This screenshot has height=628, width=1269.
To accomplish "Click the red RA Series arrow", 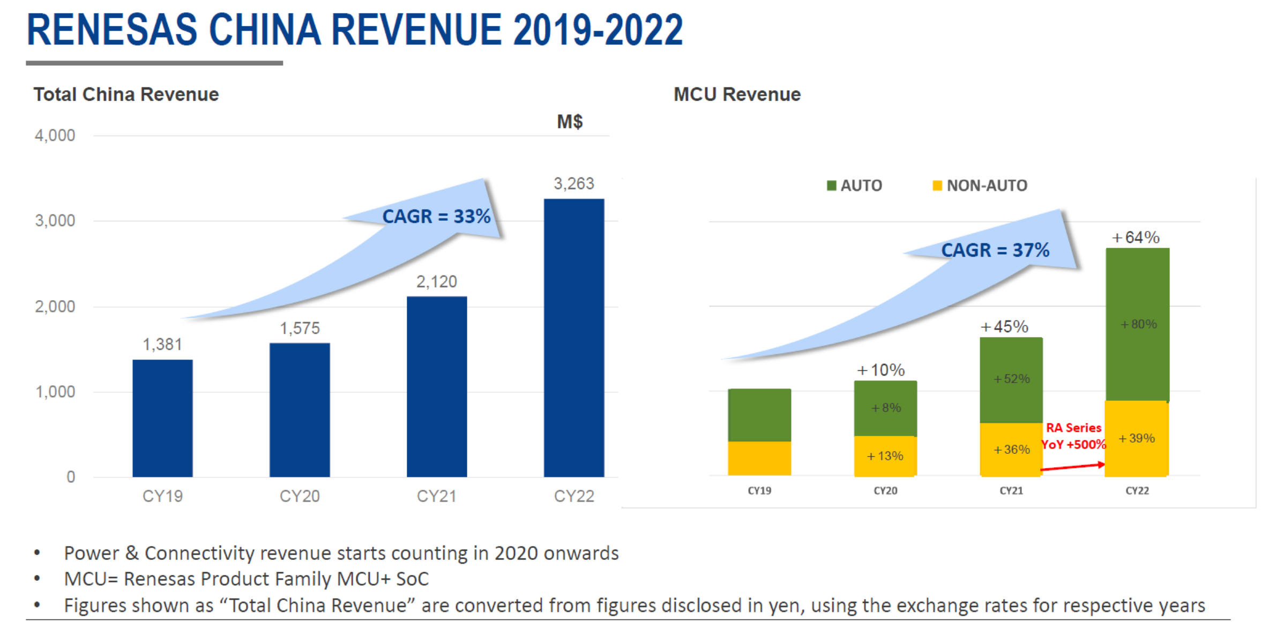I will 1072,467.
